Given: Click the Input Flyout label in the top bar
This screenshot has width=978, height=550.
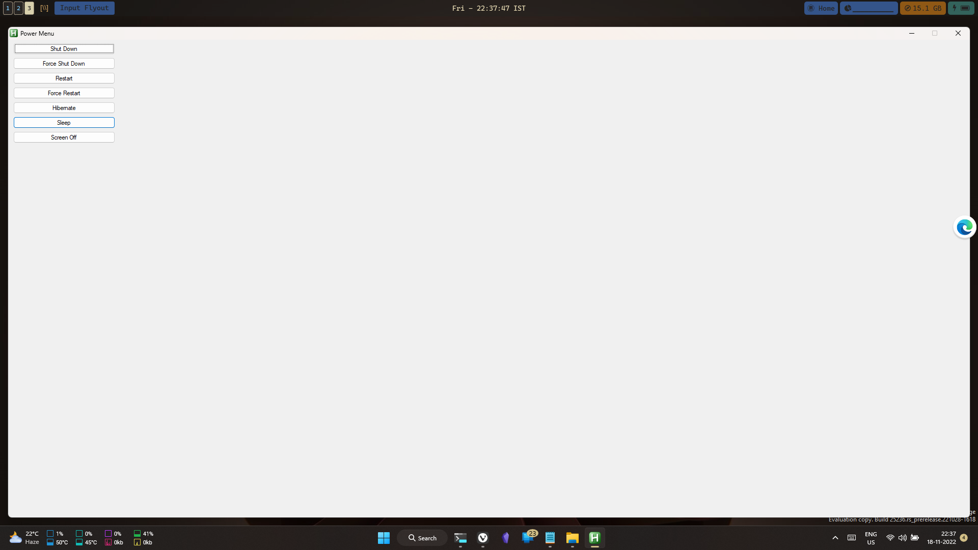Looking at the screenshot, I should [84, 8].
